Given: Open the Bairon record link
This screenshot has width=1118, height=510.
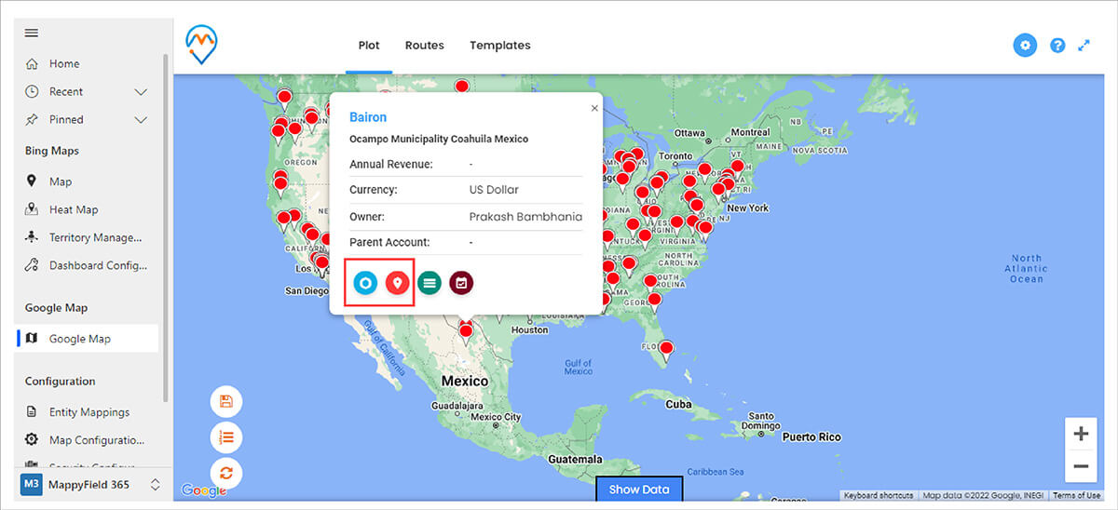Looking at the screenshot, I should point(368,118).
